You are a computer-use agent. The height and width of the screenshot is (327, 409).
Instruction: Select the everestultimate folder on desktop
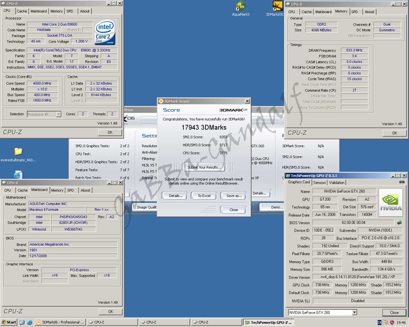click(x=18, y=154)
